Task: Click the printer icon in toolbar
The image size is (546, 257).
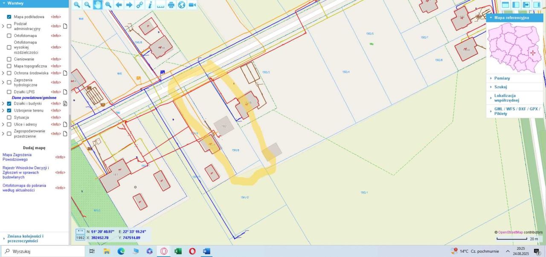Action: tap(171, 5)
